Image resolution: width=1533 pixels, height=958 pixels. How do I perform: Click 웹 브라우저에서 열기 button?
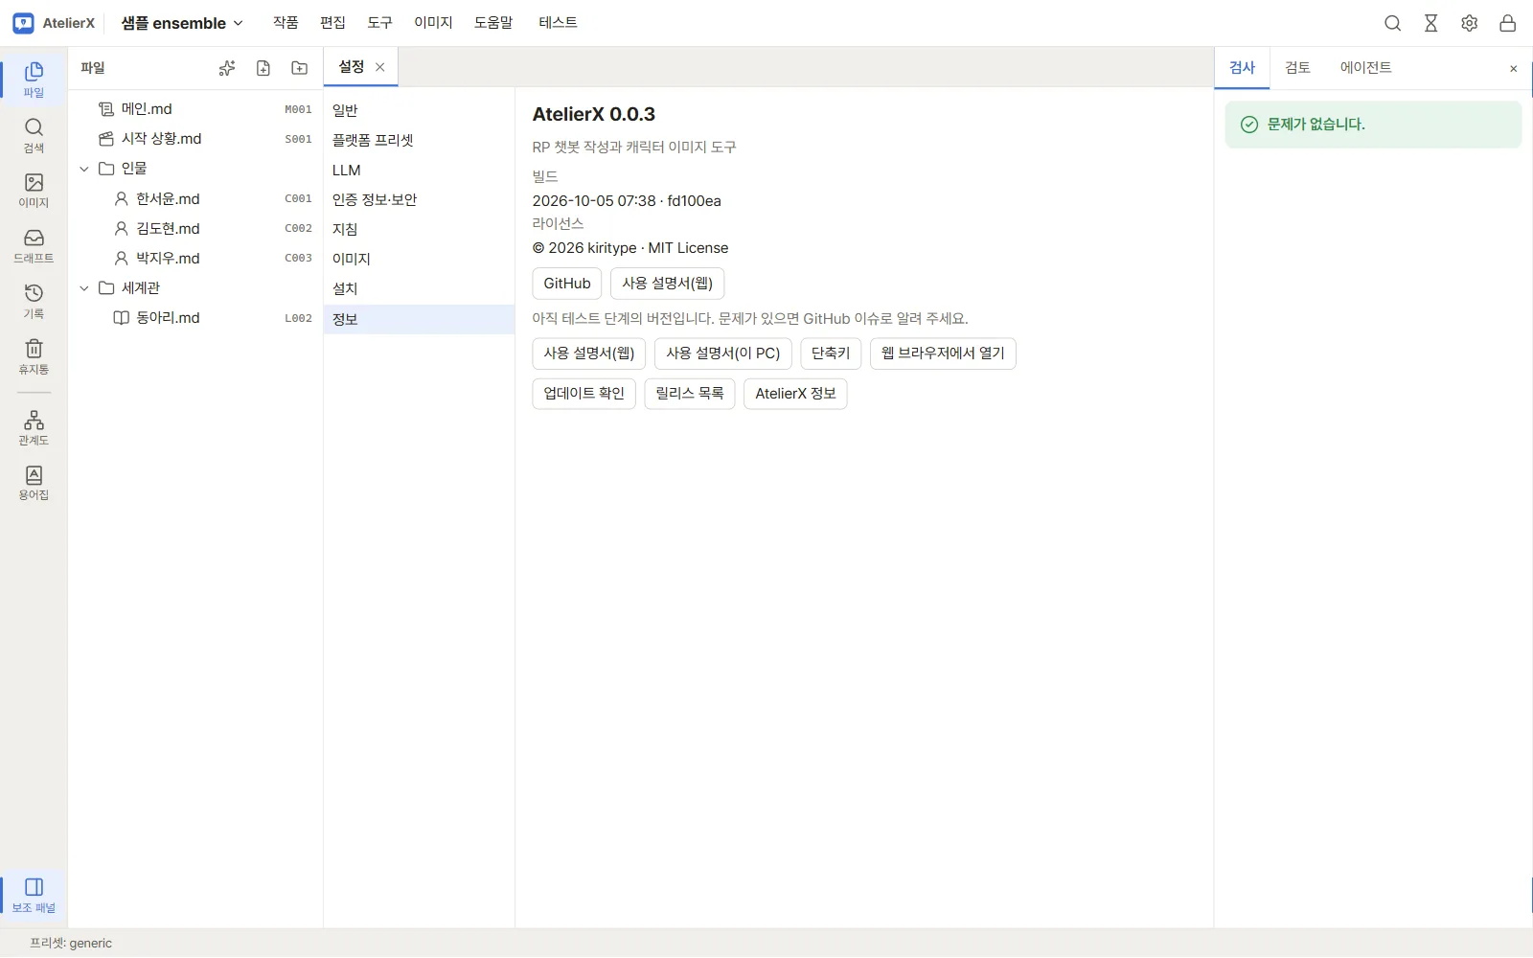(943, 354)
